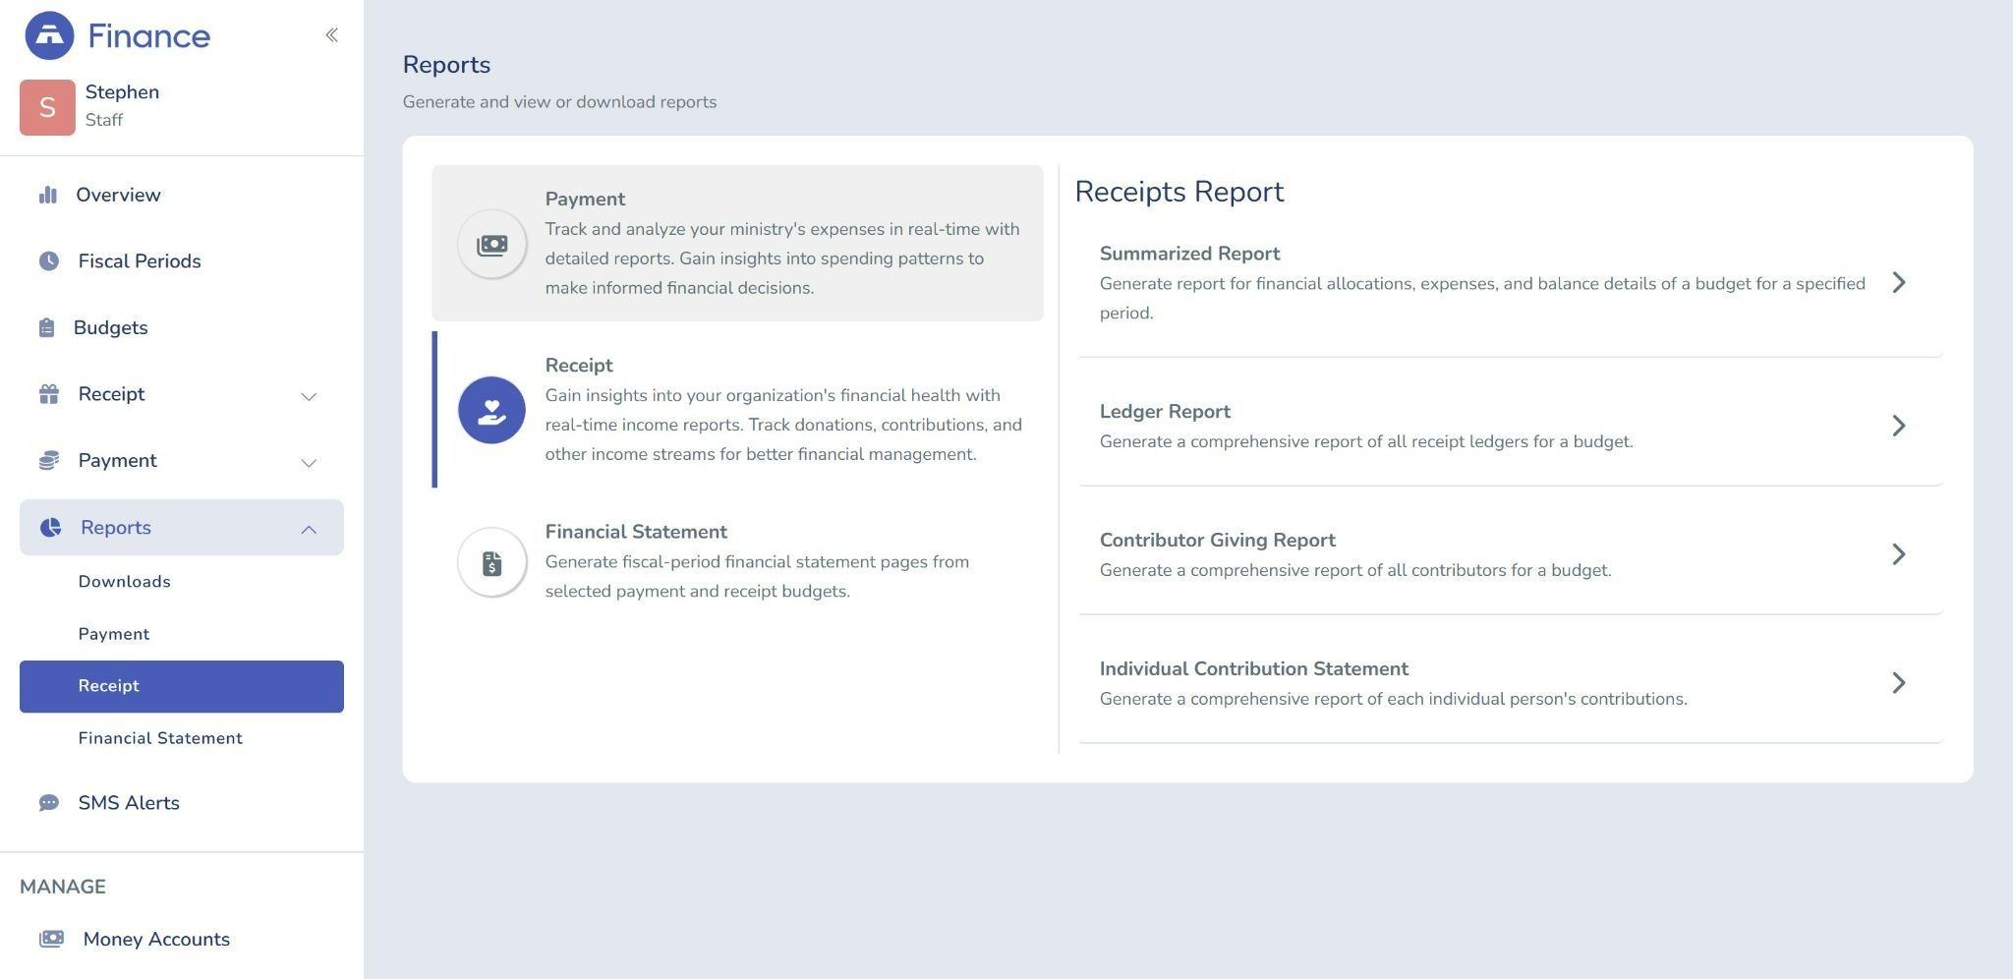Open SMS Alerts page
This screenshot has width=2013, height=979.
[129, 803]
